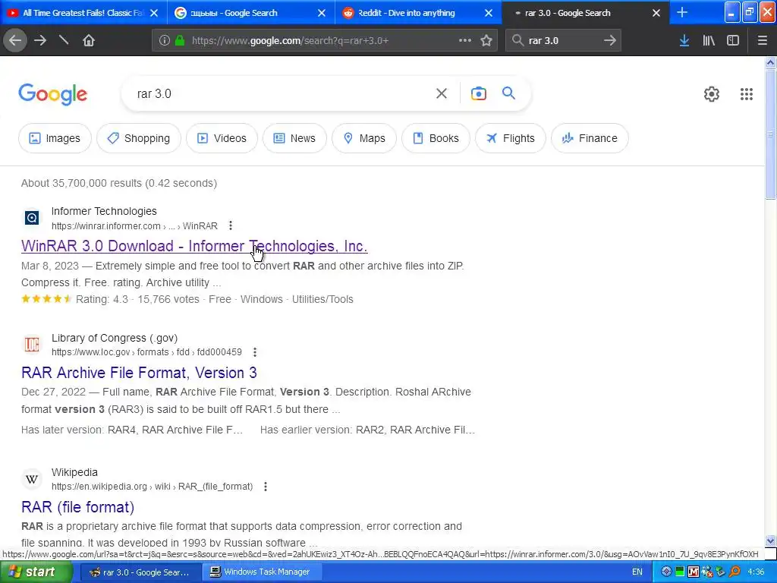
Task: Click the system clock showing 4:36
Action: coord(756,572)
